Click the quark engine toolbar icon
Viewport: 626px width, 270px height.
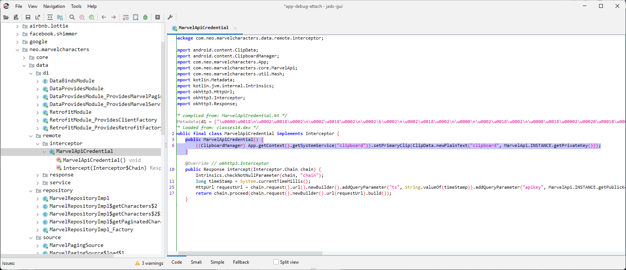pyautogui.click(x=136, y=17)
